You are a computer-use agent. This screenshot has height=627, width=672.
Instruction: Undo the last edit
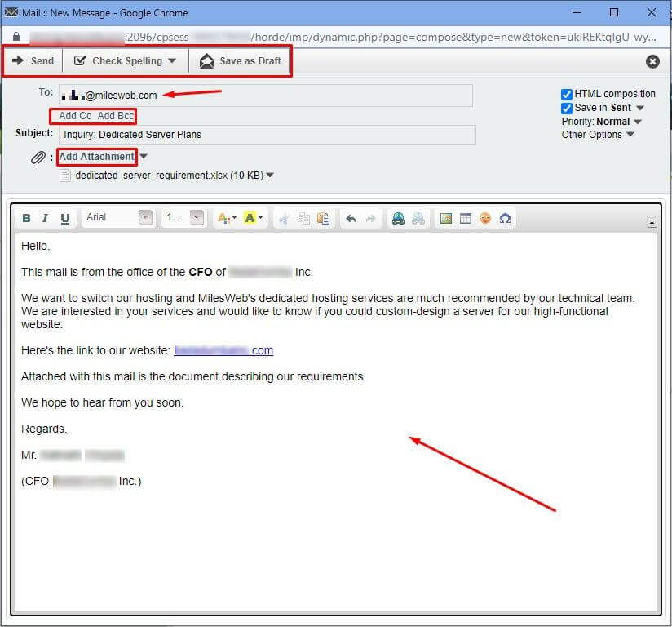click(351, 219)
